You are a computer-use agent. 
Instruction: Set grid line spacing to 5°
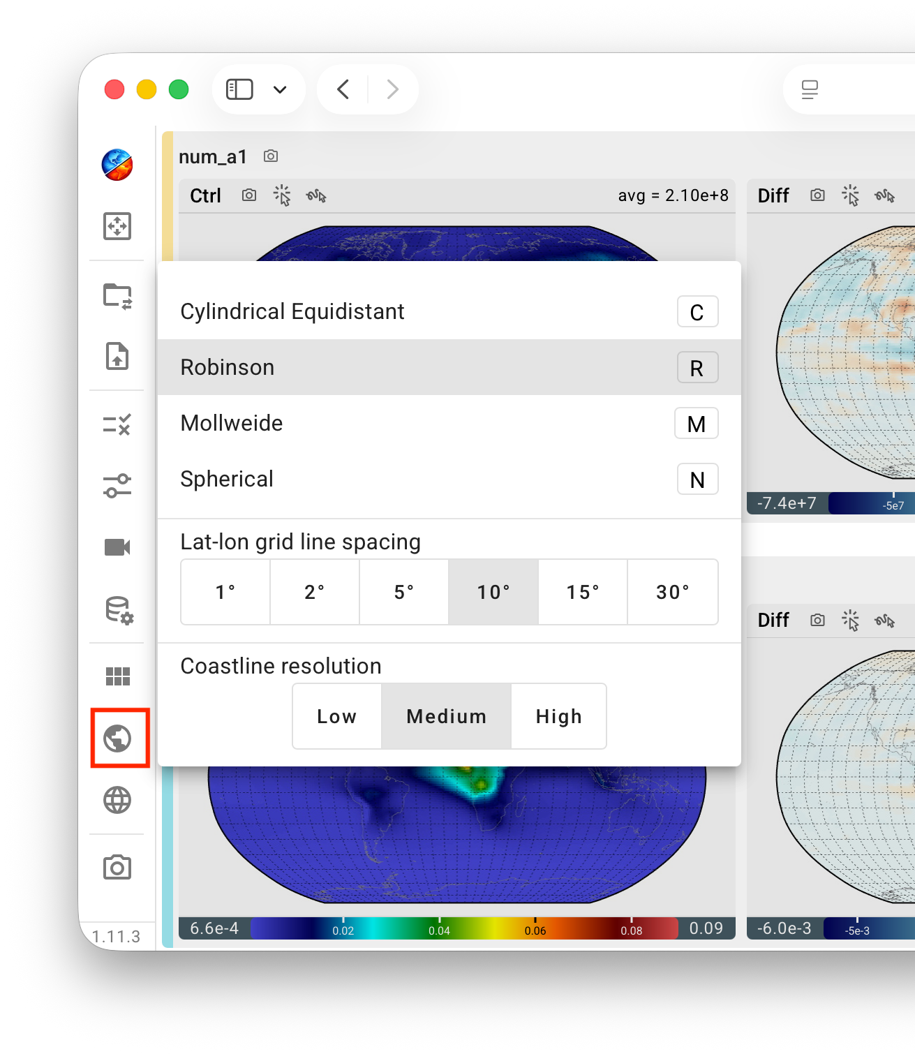point(404,592)
